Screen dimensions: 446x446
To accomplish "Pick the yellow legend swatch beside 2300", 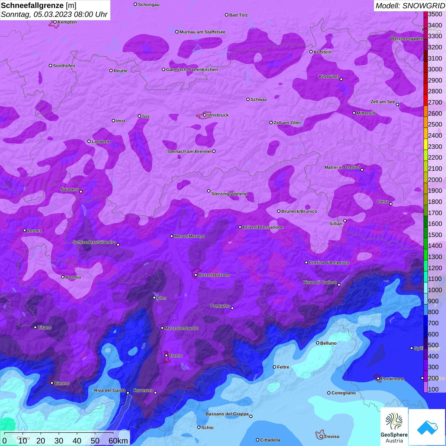I will pos(425,144).
